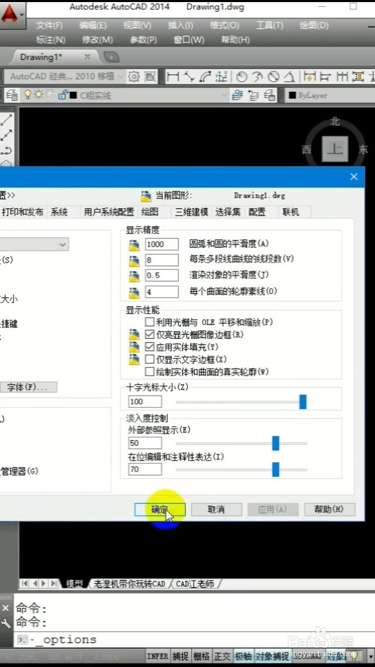Open the 视图(V) menu

click(137, 26)
